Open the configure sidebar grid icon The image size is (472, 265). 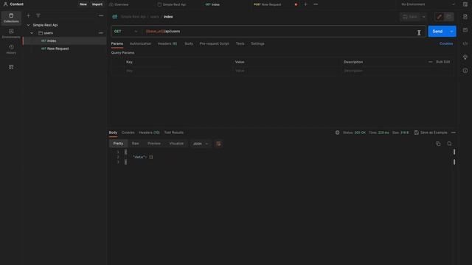(11, 67)
